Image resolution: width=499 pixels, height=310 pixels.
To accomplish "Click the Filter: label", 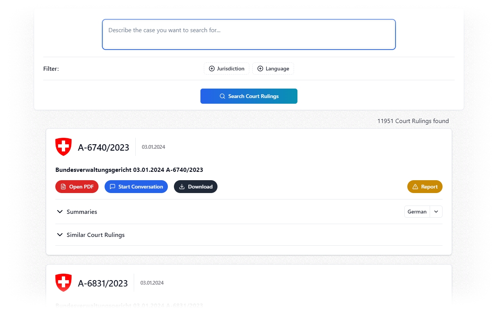I will [x=51, y=69].
